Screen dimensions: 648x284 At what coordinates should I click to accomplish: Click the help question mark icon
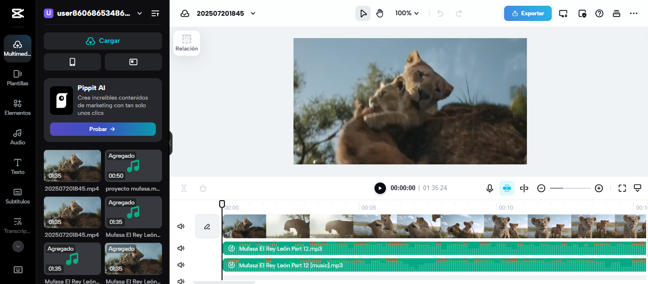coord(599,13)
